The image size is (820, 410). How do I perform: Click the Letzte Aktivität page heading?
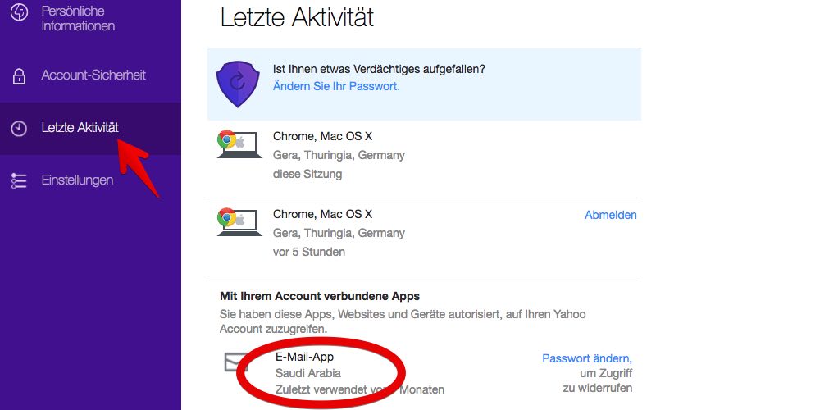(297, 17)
